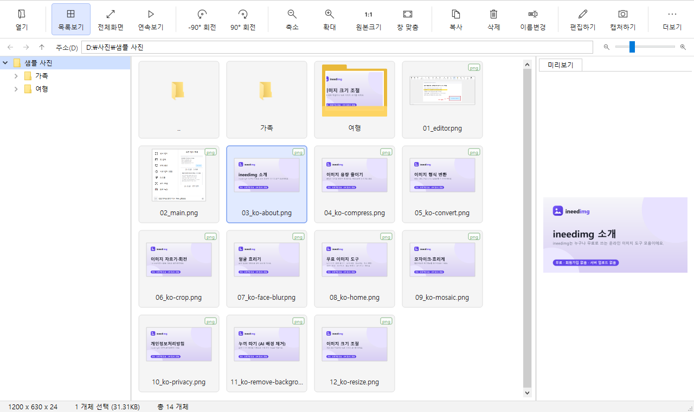The image size is (694, 412).
Task: Click the 12_ko-resize.png file name
Action: [355, 382]
